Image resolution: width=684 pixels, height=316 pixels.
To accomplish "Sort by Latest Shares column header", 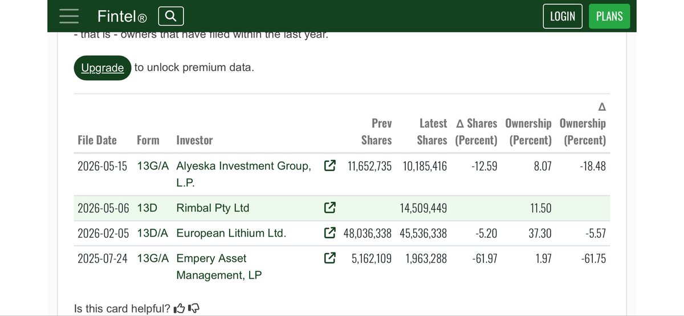I will (x=432, y=132).
